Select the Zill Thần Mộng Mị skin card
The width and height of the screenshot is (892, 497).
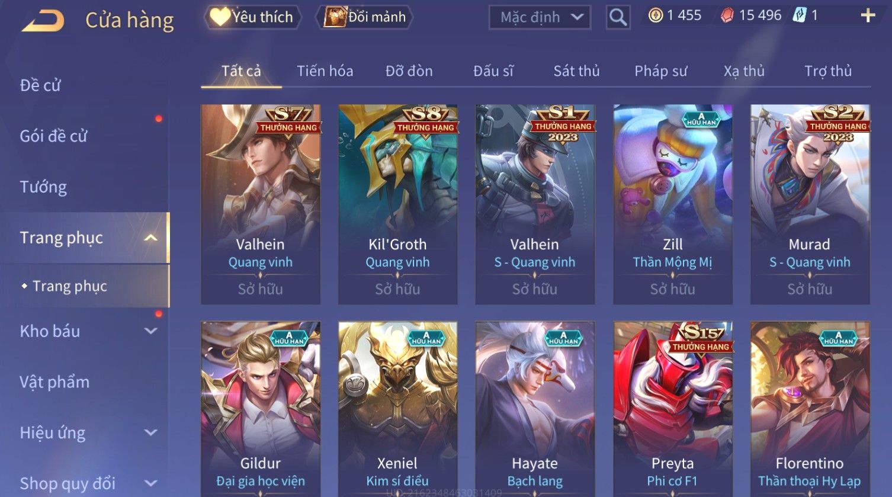coord(672,204)
